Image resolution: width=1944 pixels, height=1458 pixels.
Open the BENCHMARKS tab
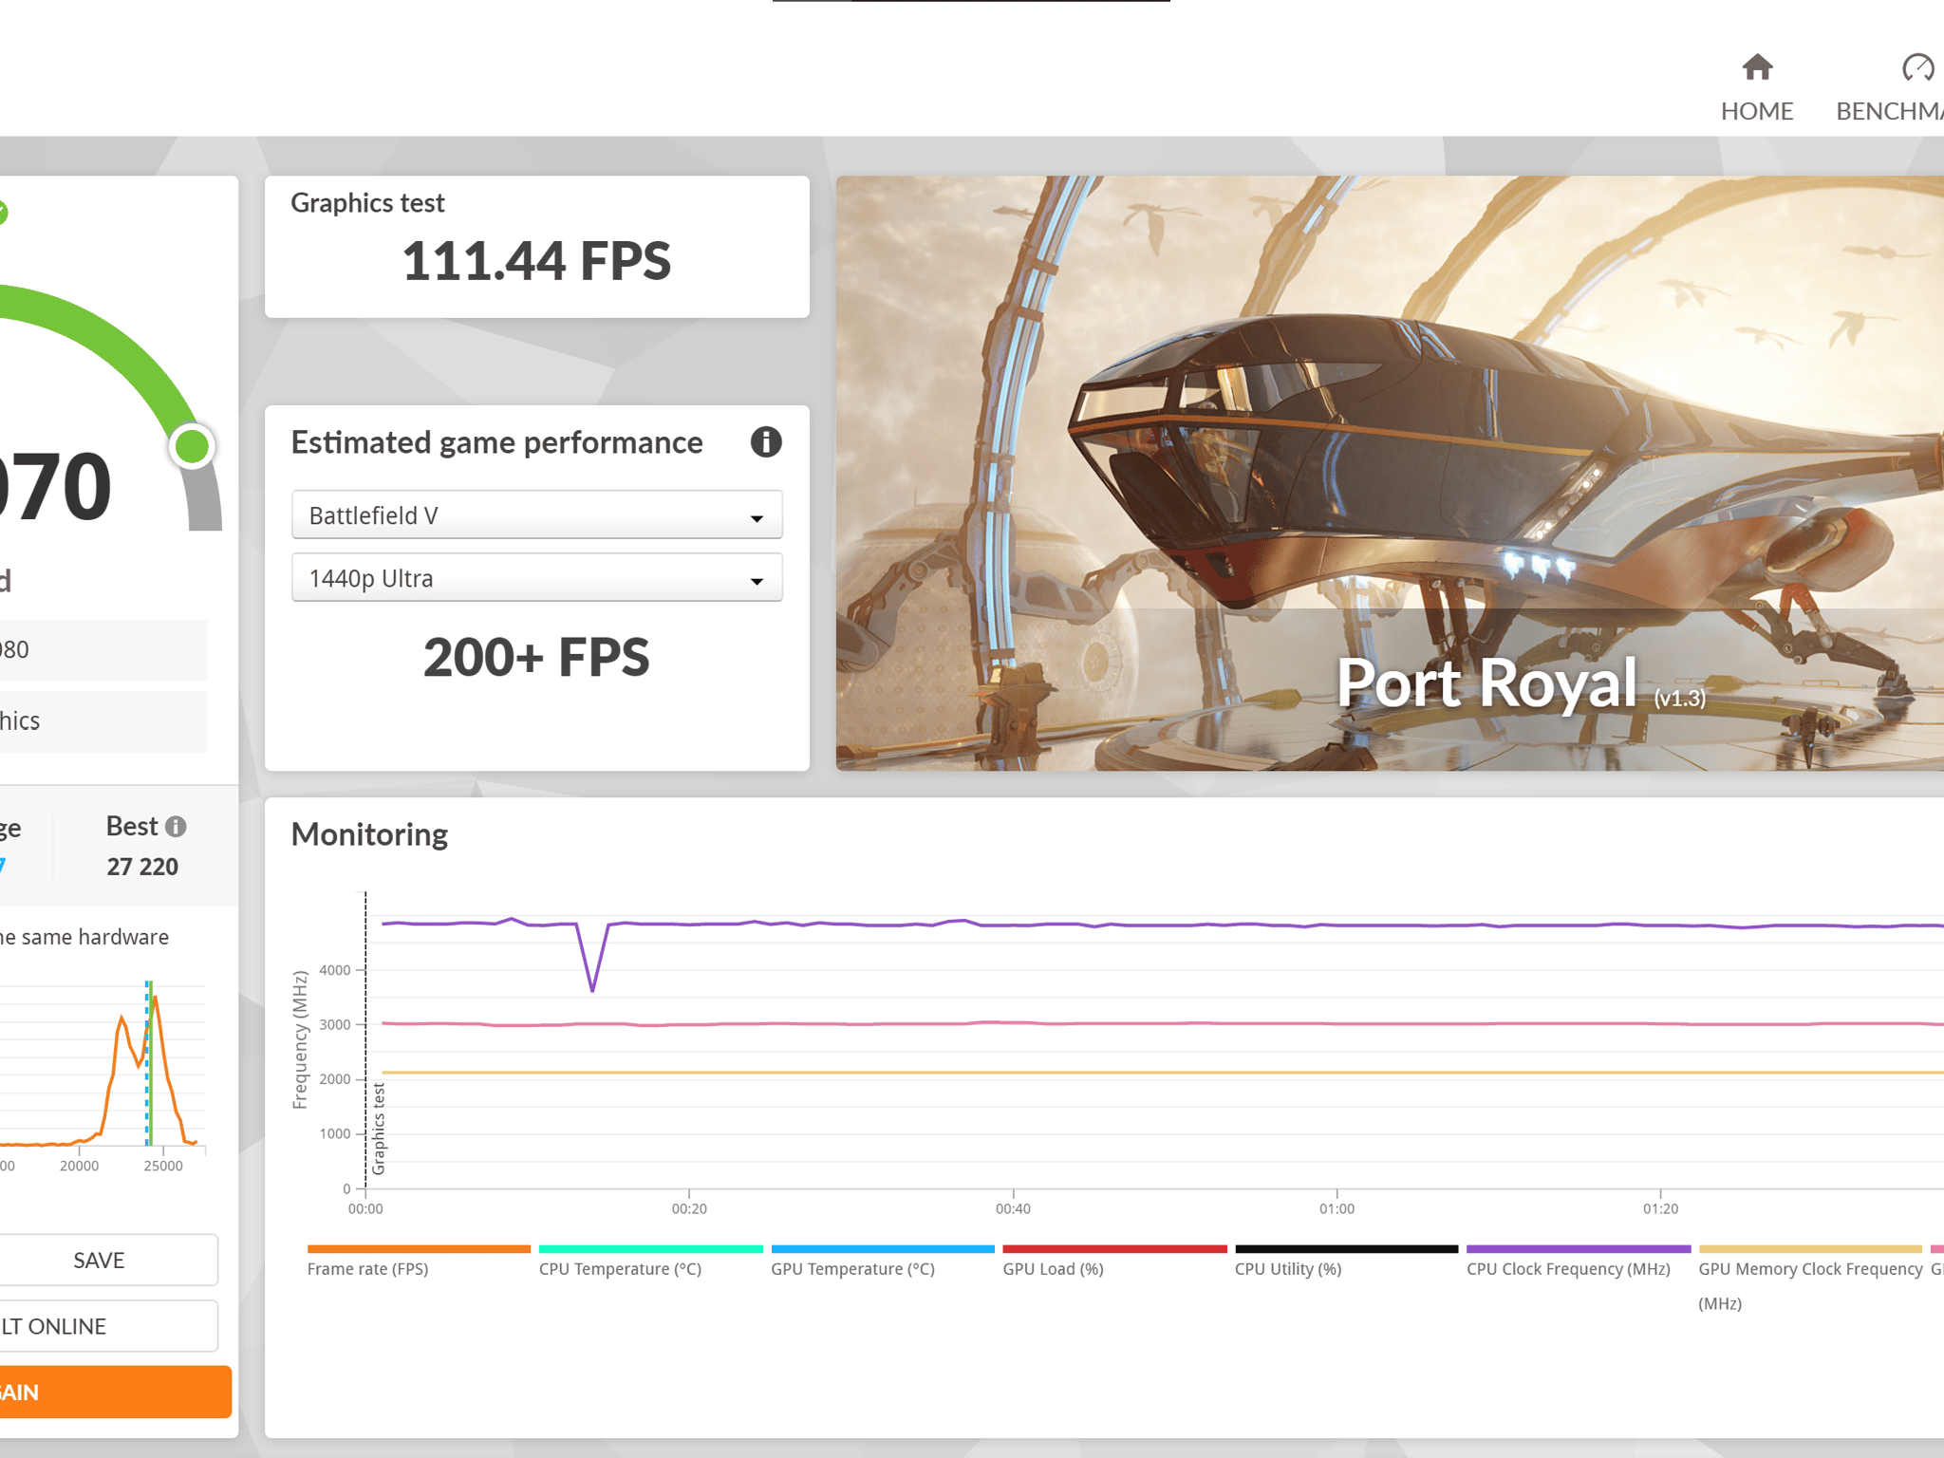(x=1890, y=87)
